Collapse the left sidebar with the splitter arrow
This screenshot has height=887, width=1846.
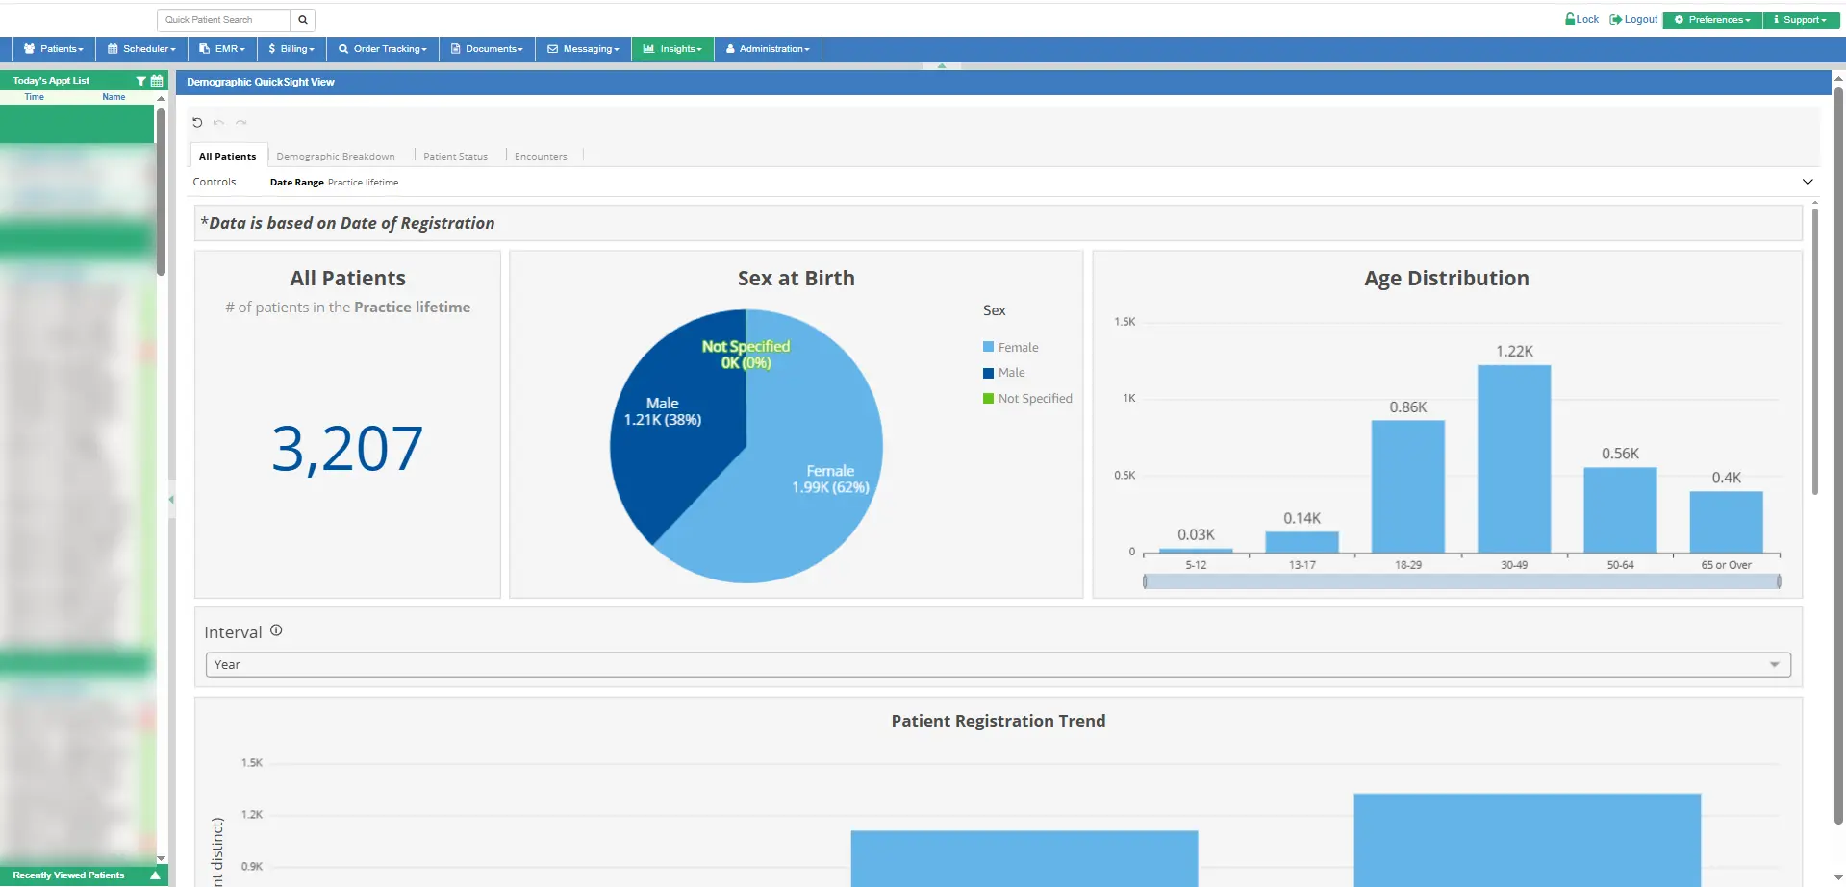171,499
